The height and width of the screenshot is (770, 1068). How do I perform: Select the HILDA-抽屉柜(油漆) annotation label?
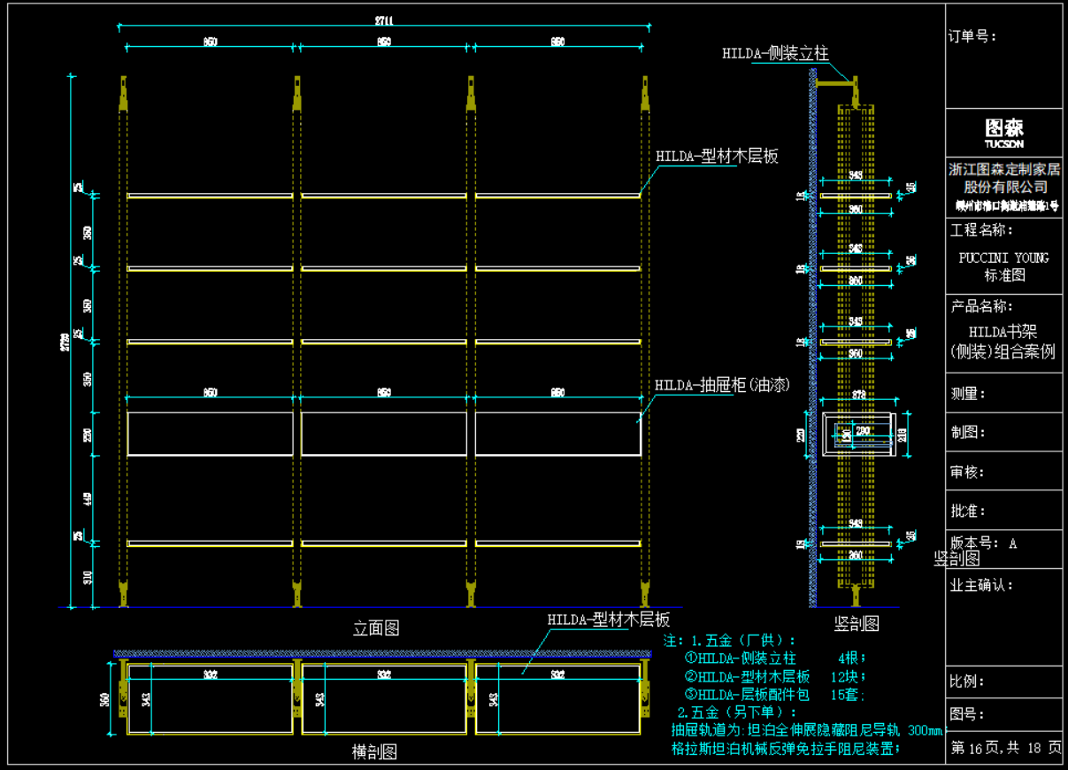click(x=722, y=385)
